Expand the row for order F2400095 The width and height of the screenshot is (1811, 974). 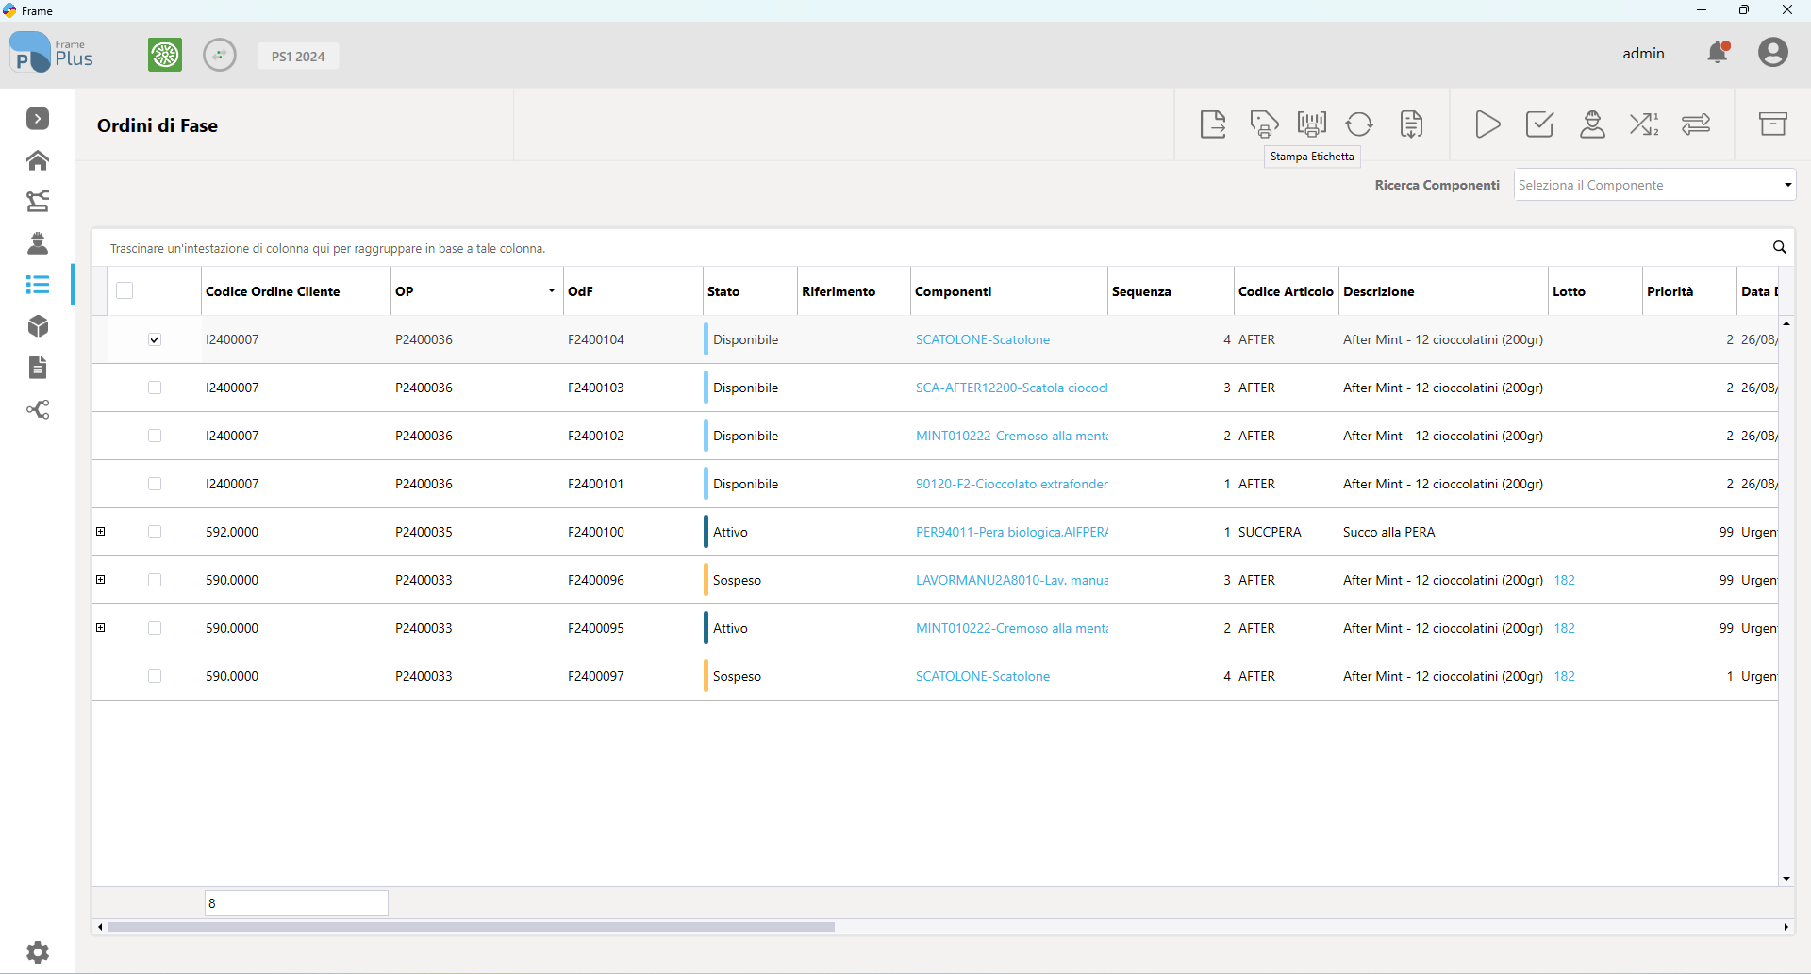tap(101, 628)
